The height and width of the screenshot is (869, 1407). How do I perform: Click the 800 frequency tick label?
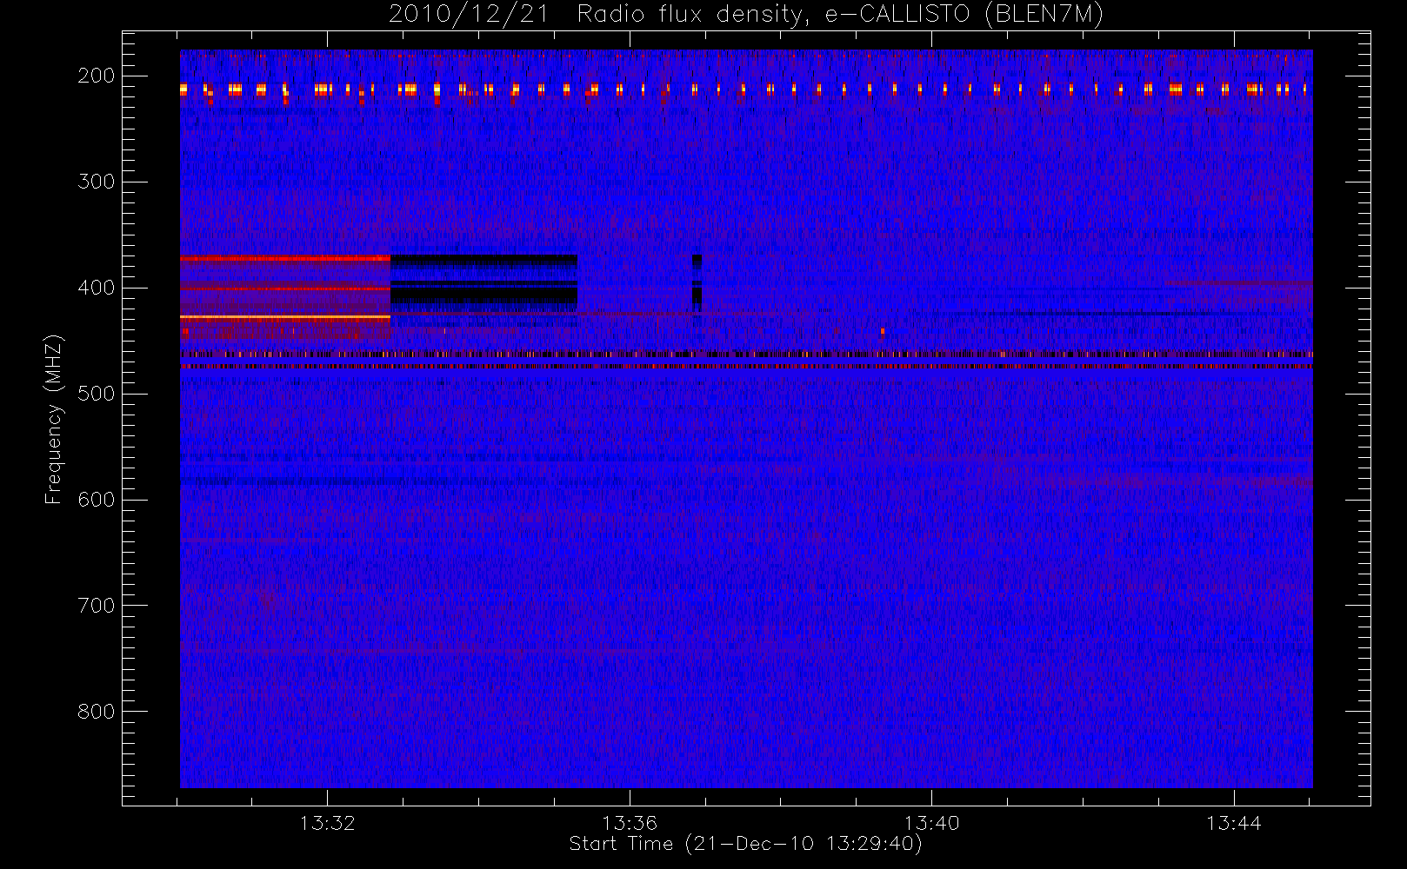tap(97, 712)
